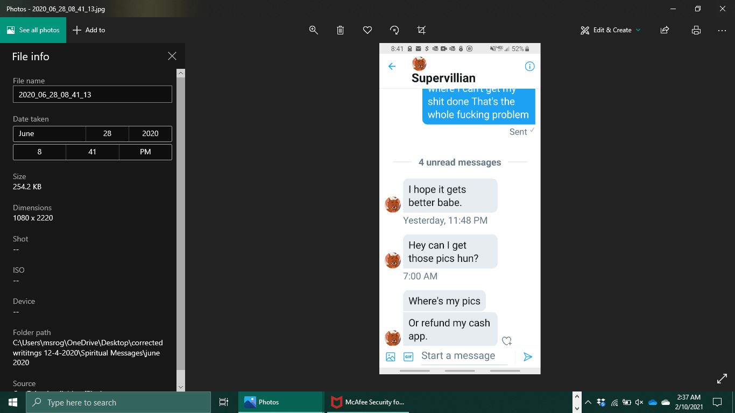Click the year 2020 date field
Screen dimensions: 735x413
point(150,133)
